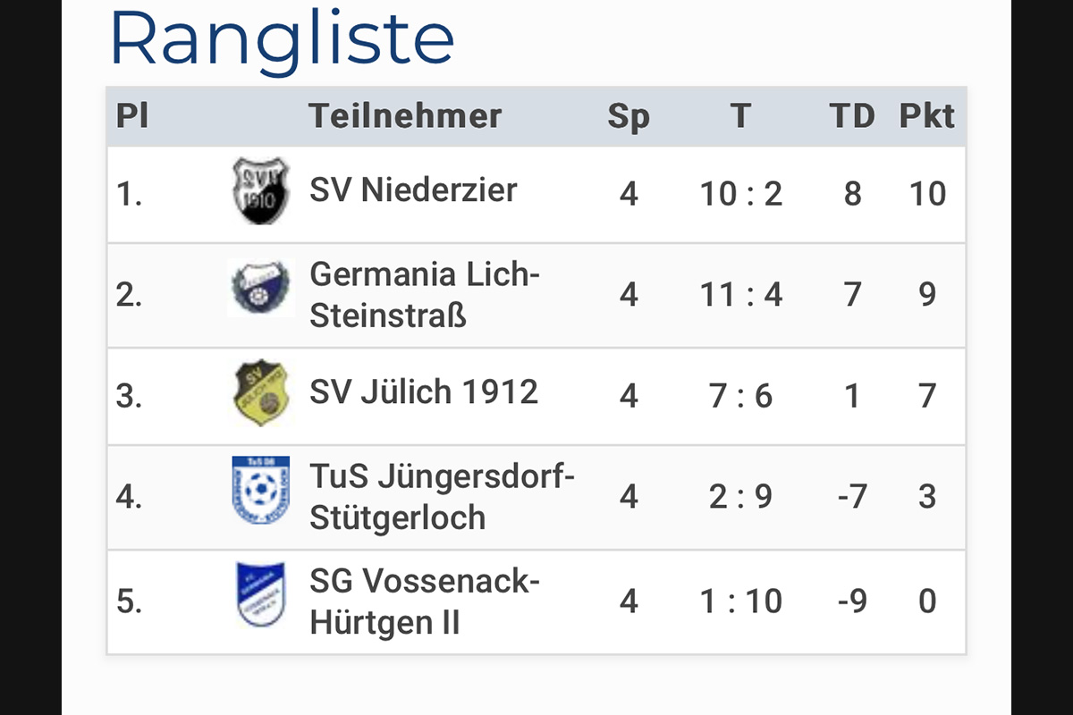Click the TD column header
1073x715 pixels.
click(852, 116)
